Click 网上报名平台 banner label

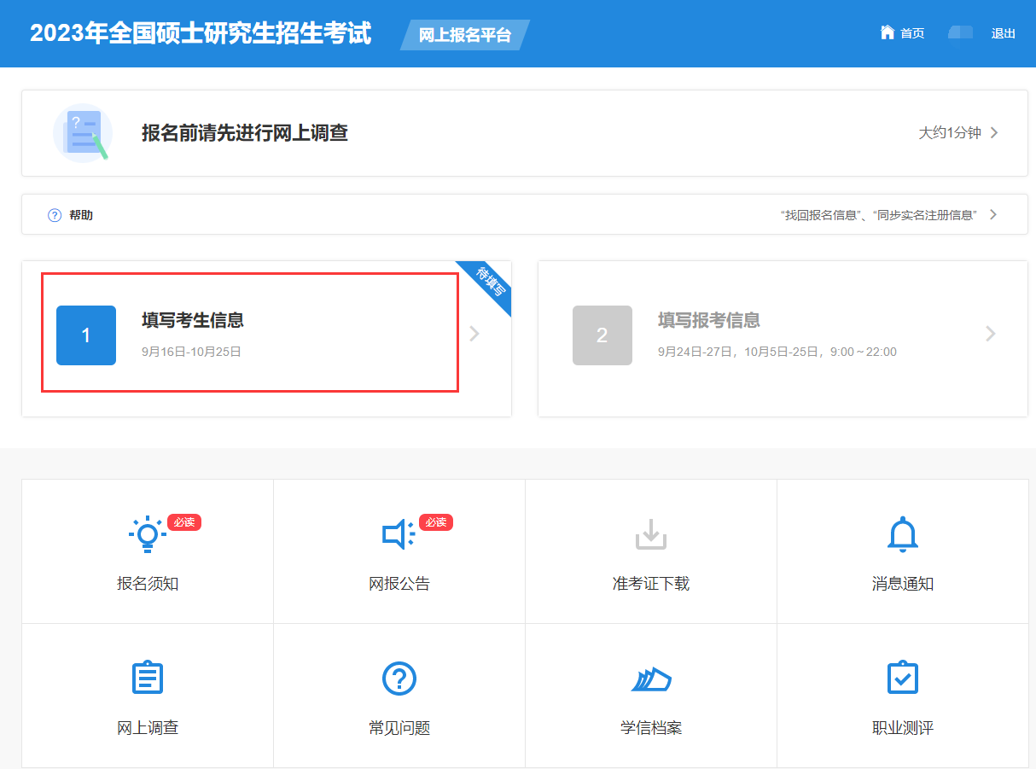pyautogui.click(x=465, y=35)
